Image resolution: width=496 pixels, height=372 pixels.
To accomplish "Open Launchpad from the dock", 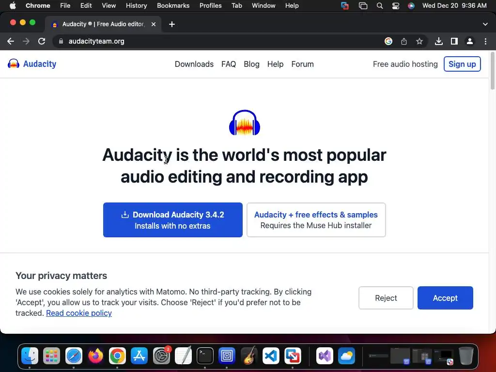I will pos(51,356).
